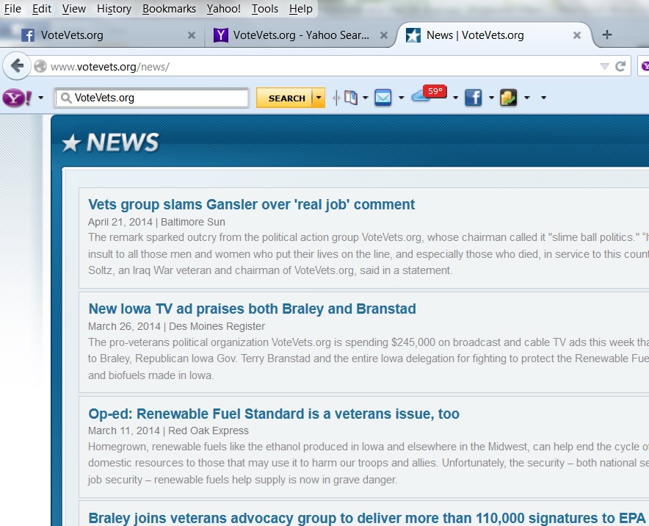This screenshot has width=649, height=526.
Task: Reload the page with the refresh icon
Action: [x=620, y=66]
